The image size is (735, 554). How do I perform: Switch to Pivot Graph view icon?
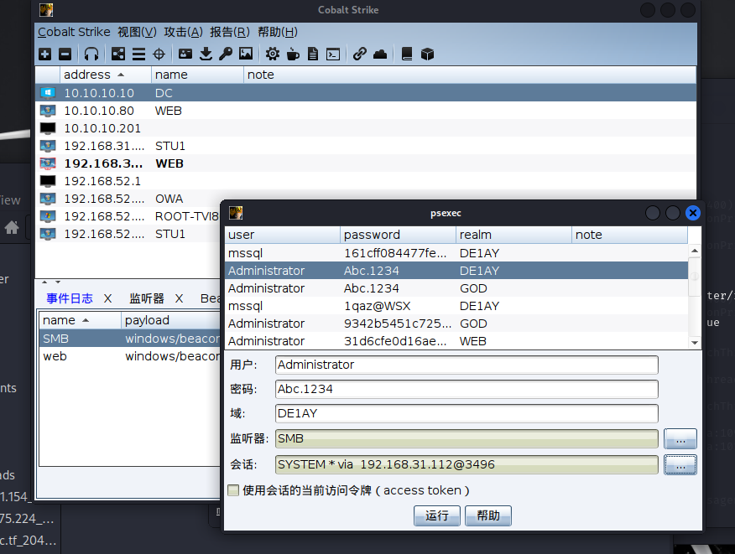tap(118, 54)
